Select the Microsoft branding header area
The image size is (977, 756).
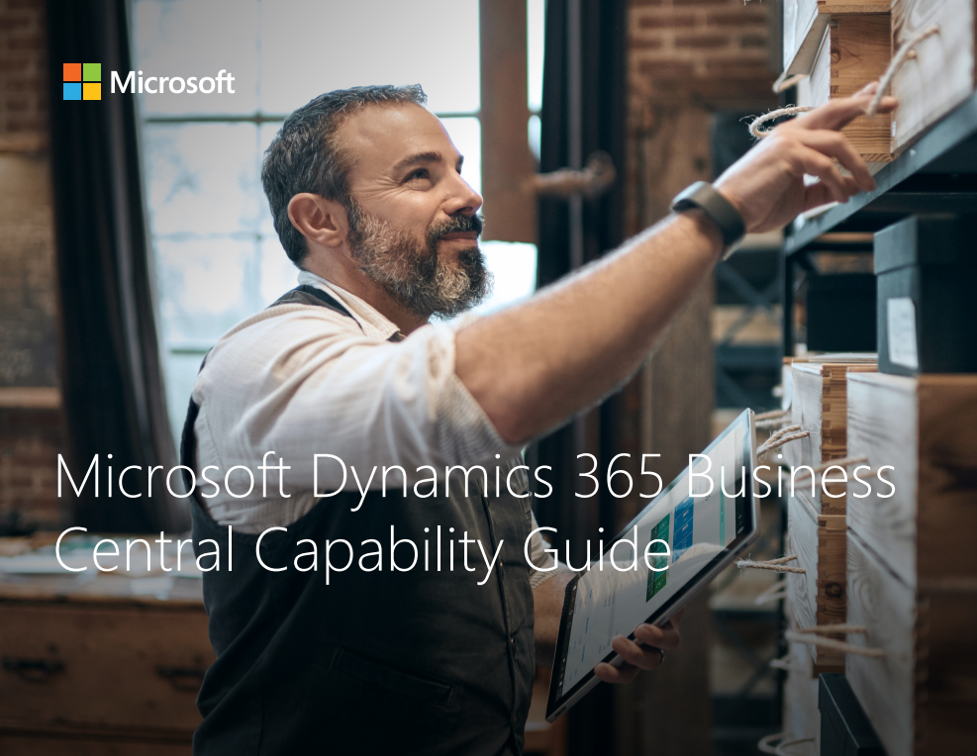(148, 82)
